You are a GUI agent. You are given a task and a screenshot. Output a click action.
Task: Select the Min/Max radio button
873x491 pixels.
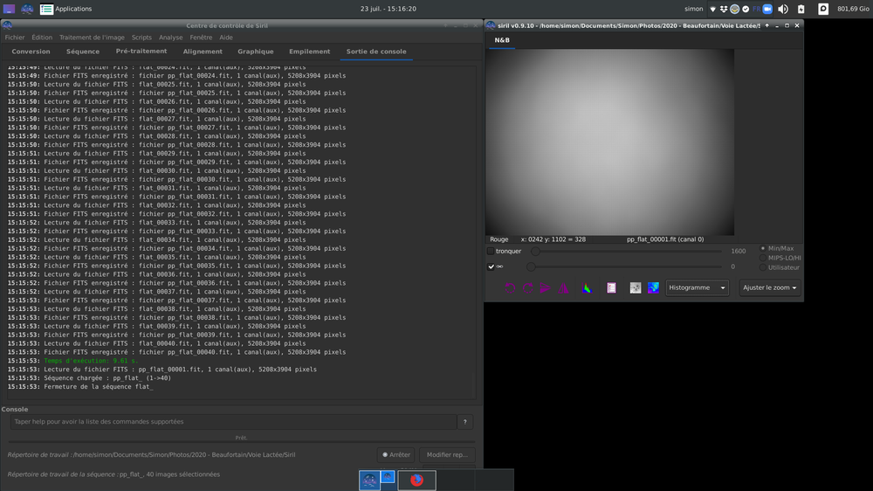pyautogui.click(x=763, y=249)
